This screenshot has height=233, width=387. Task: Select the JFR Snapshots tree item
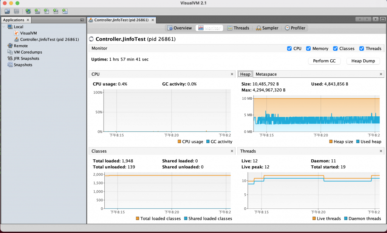(x=26, y=59)
